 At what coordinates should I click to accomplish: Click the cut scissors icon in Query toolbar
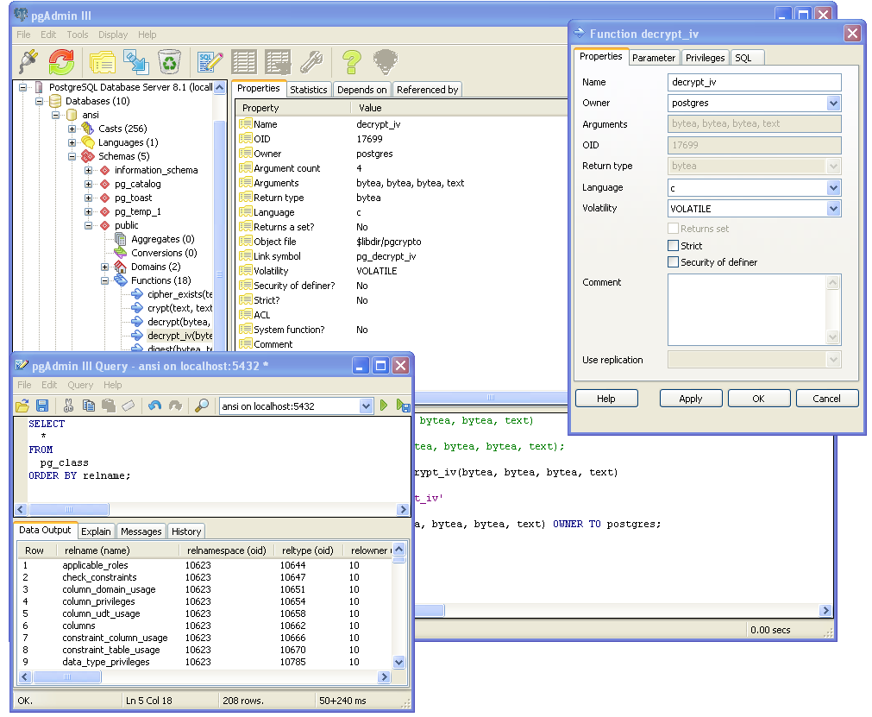(x=68, y=406)
